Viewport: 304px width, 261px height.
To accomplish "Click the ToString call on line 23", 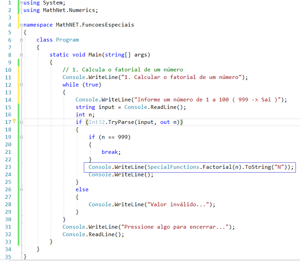I will click(258, 167).
